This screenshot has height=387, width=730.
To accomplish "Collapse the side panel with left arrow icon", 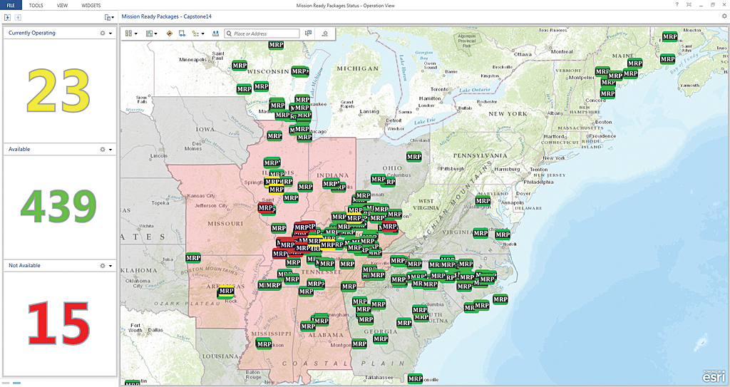I will click(7, 17).
